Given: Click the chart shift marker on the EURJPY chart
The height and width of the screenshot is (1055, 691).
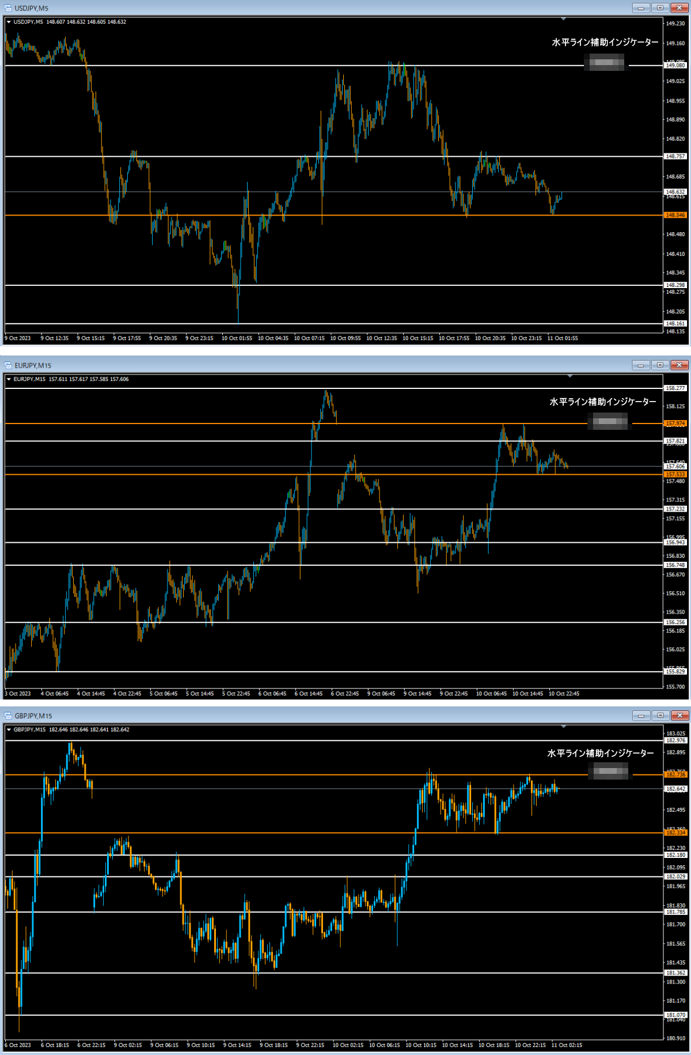Looking at the screenshot, I should click(x=569, y=376).
